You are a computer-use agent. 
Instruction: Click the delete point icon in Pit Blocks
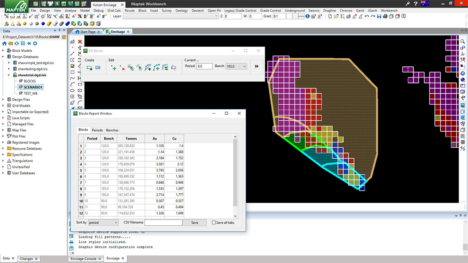[122, 68]
